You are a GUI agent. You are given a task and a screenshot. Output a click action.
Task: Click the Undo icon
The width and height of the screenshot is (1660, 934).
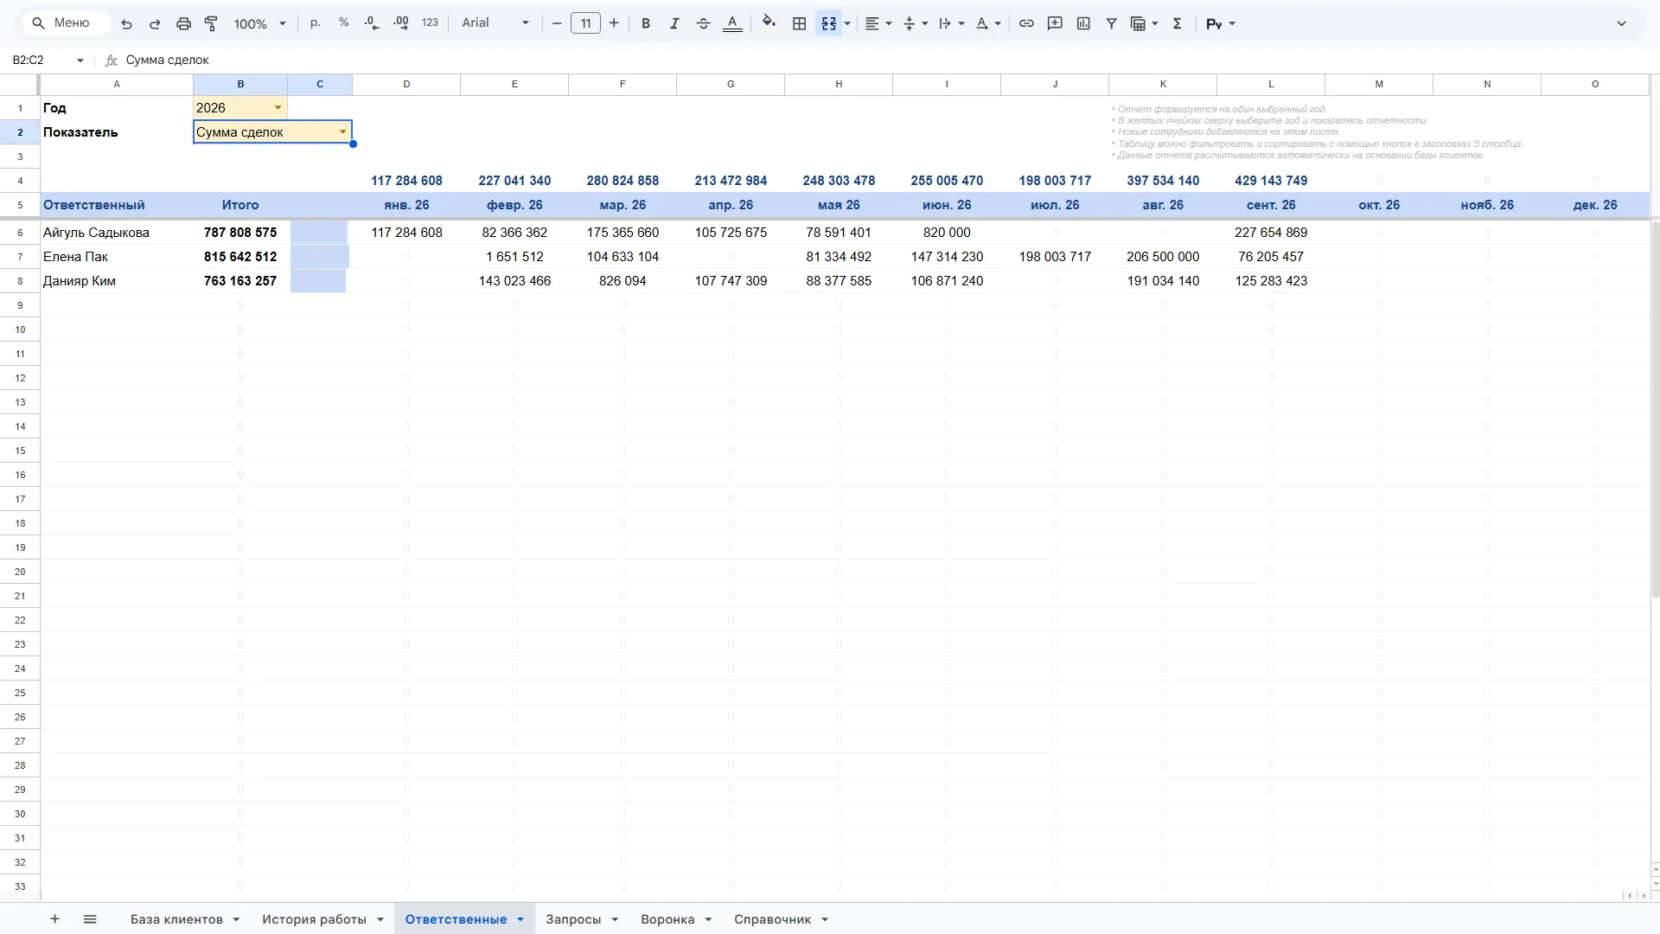126,23
